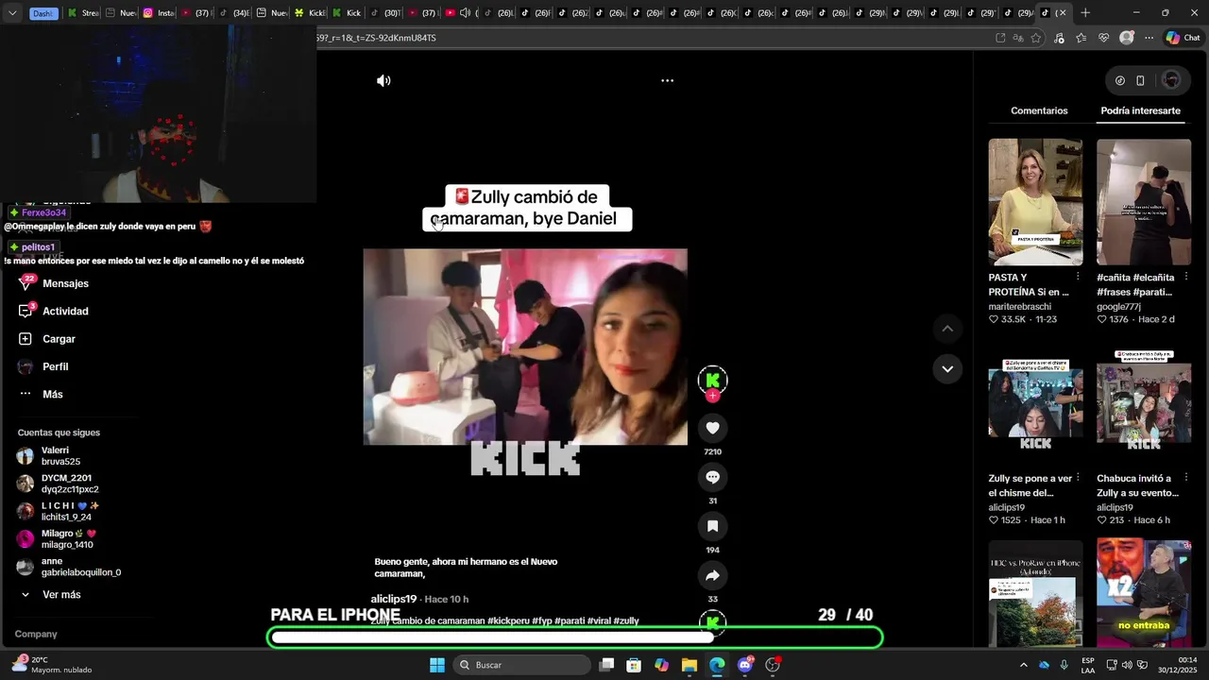
Task: Open Cargar in the TikTok sidebar
Action: coord(59,338)
